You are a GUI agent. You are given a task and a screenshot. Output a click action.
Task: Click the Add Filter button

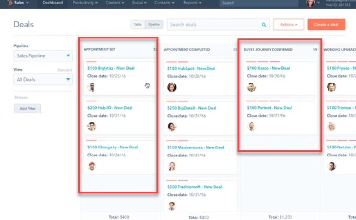point(28,108)
